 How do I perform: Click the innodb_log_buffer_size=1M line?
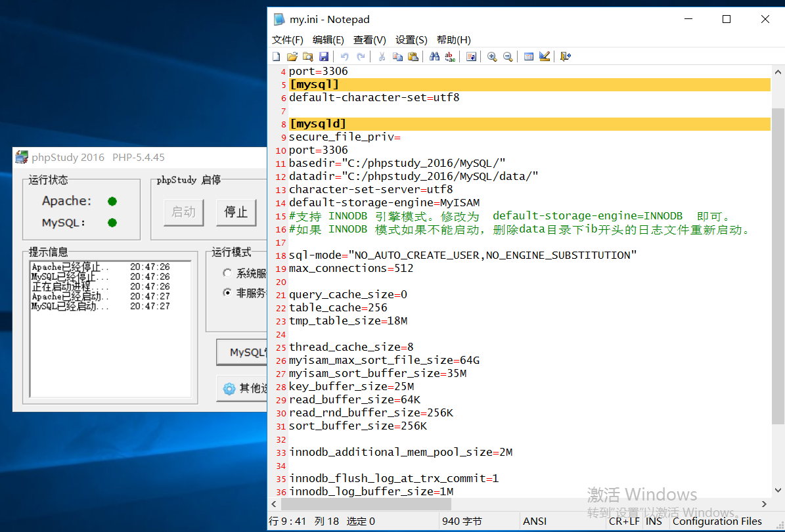pos(371,491)
